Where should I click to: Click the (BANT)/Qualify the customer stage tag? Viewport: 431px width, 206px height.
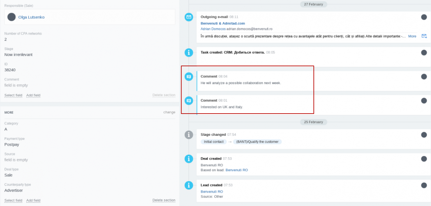coord(257,142)
